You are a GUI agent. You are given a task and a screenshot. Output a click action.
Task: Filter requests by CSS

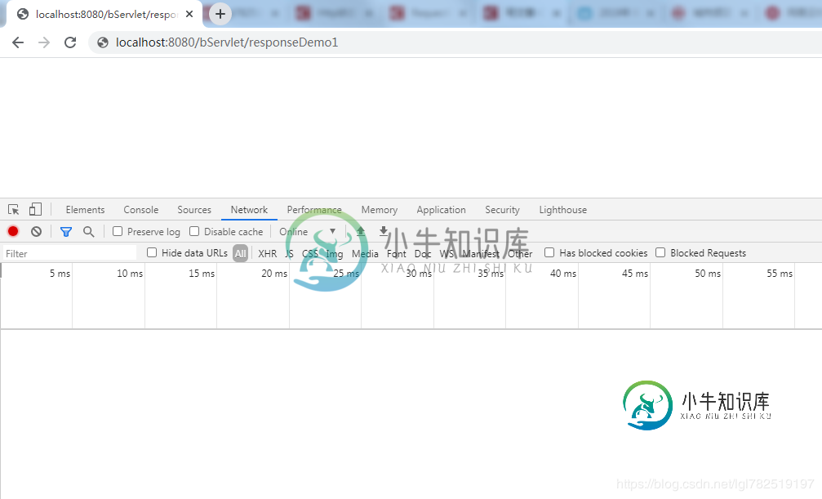click(310, 253)
